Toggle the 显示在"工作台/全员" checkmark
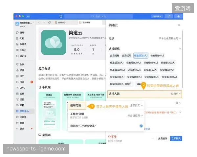Viewport: 197px width, 157px height. [141, 126]
